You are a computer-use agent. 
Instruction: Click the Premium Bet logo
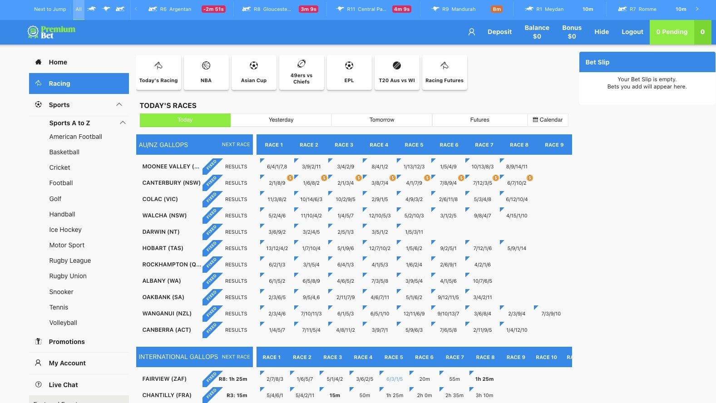[x=51, y=32]
